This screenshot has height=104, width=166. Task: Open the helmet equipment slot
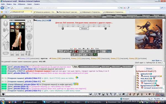pyautogui.click(x=6, y=23)
